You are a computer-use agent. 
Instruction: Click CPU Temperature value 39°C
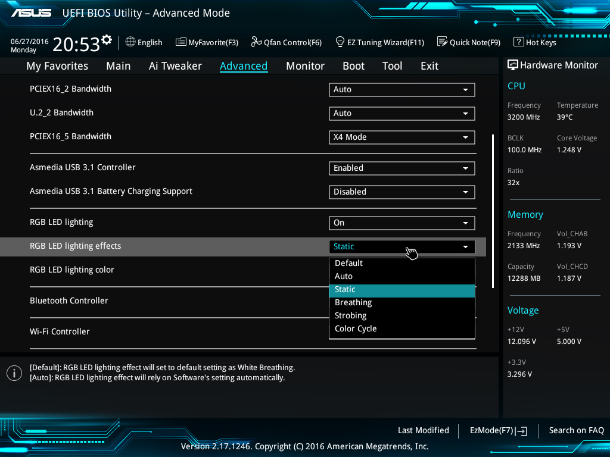point(565,117)
